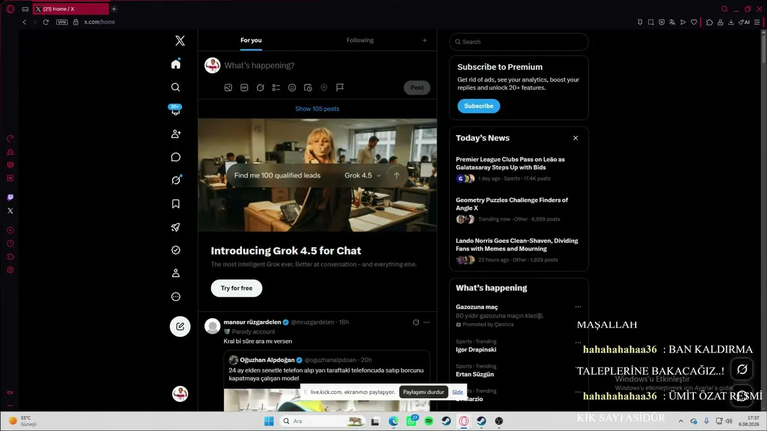Image resolution: width=767 pixels, height=431 pixels.
Task: Add a GIF to the post
Action: point(244,87)
